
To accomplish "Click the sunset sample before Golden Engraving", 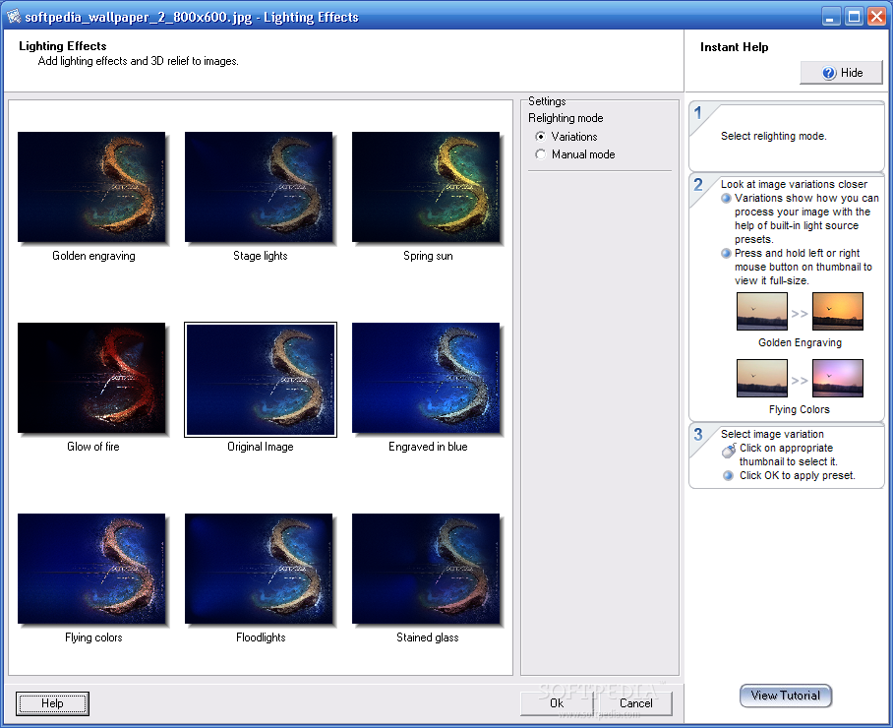I will pos(762,311).
